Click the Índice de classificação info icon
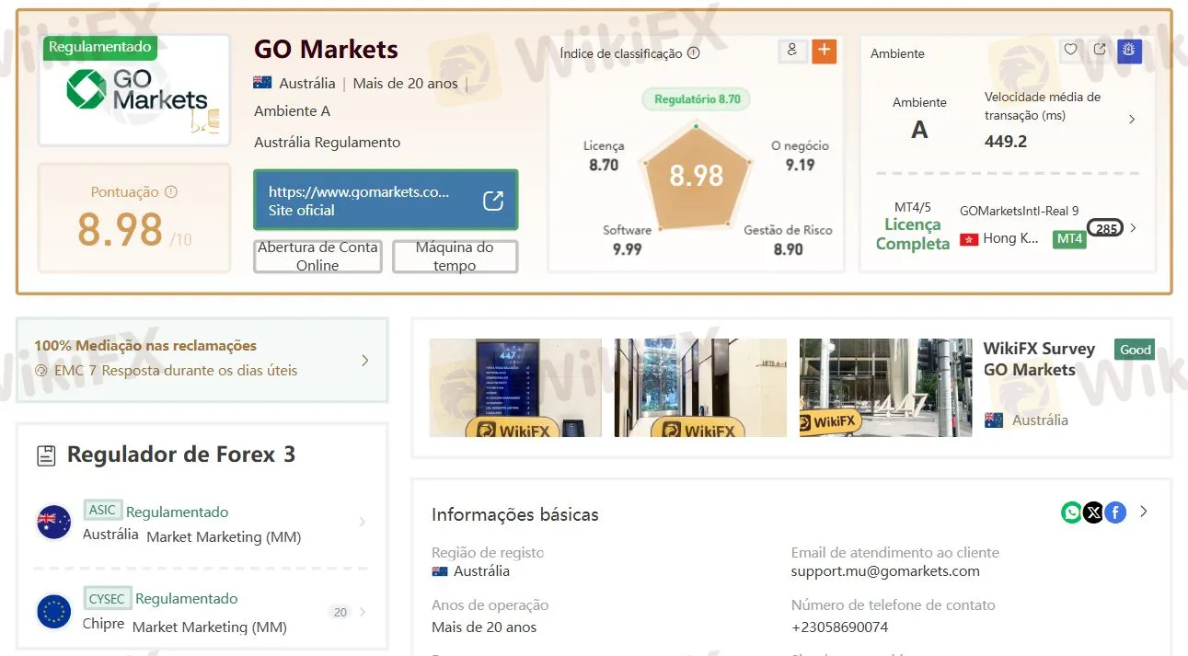The width and height of the screenshot is (1188, 656). tap(694, 52)
